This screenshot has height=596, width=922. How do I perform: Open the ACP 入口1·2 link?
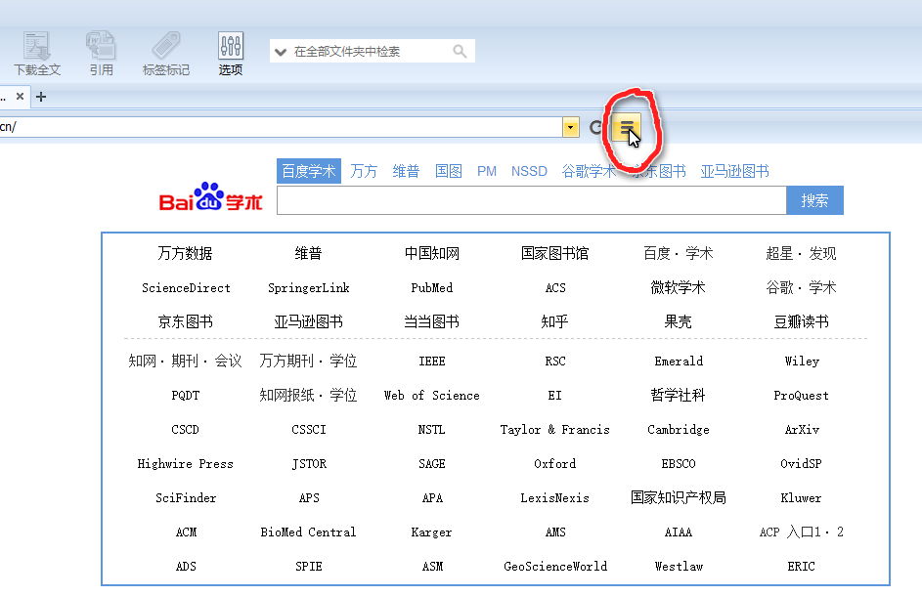click(x=801, y=532)
